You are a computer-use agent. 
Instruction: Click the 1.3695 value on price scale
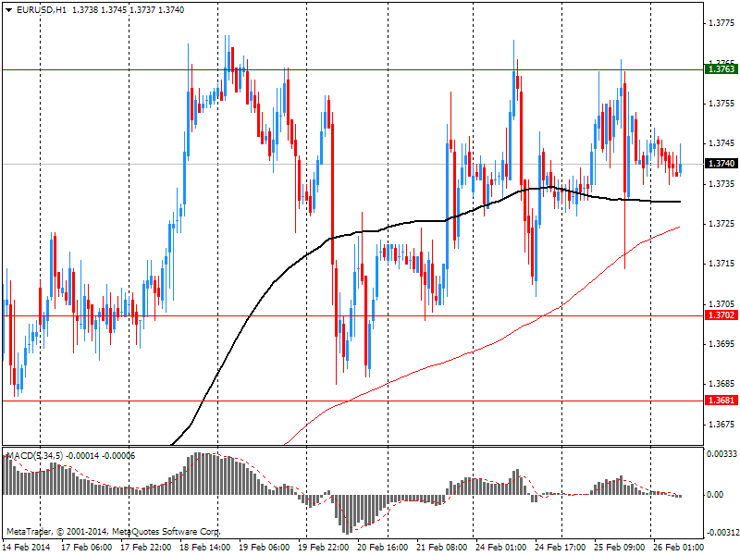tap(720, 344)
